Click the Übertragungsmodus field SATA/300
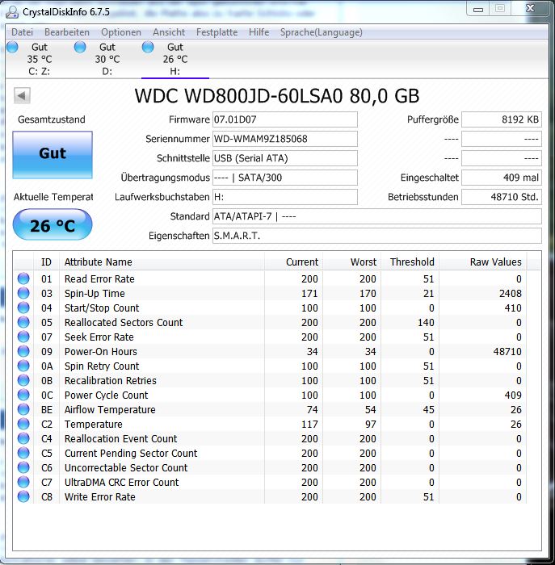This screenshot has height=565, width=555. (285, 178)
